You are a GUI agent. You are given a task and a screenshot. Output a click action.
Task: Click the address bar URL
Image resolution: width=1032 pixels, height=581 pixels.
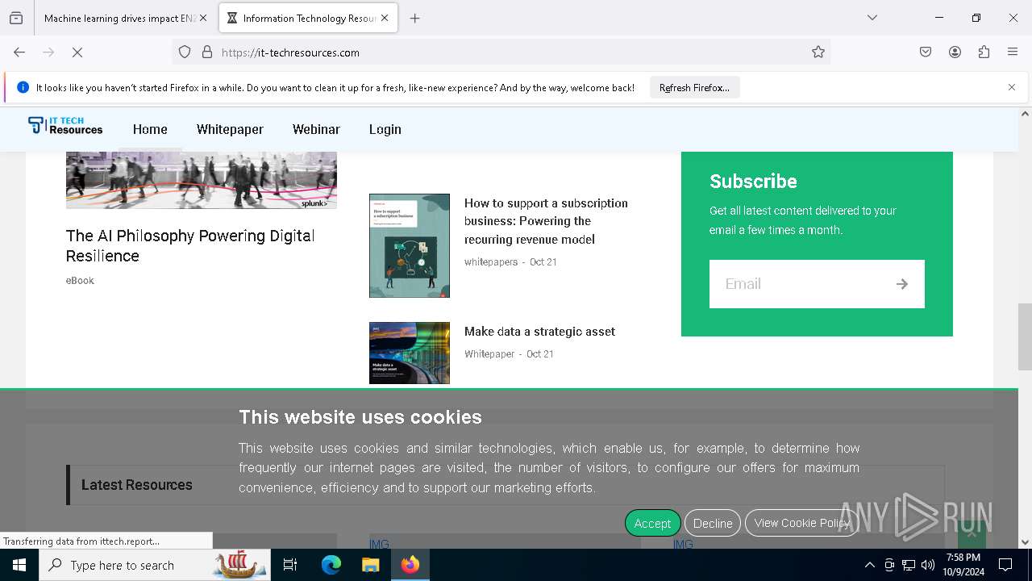(290, 52)
